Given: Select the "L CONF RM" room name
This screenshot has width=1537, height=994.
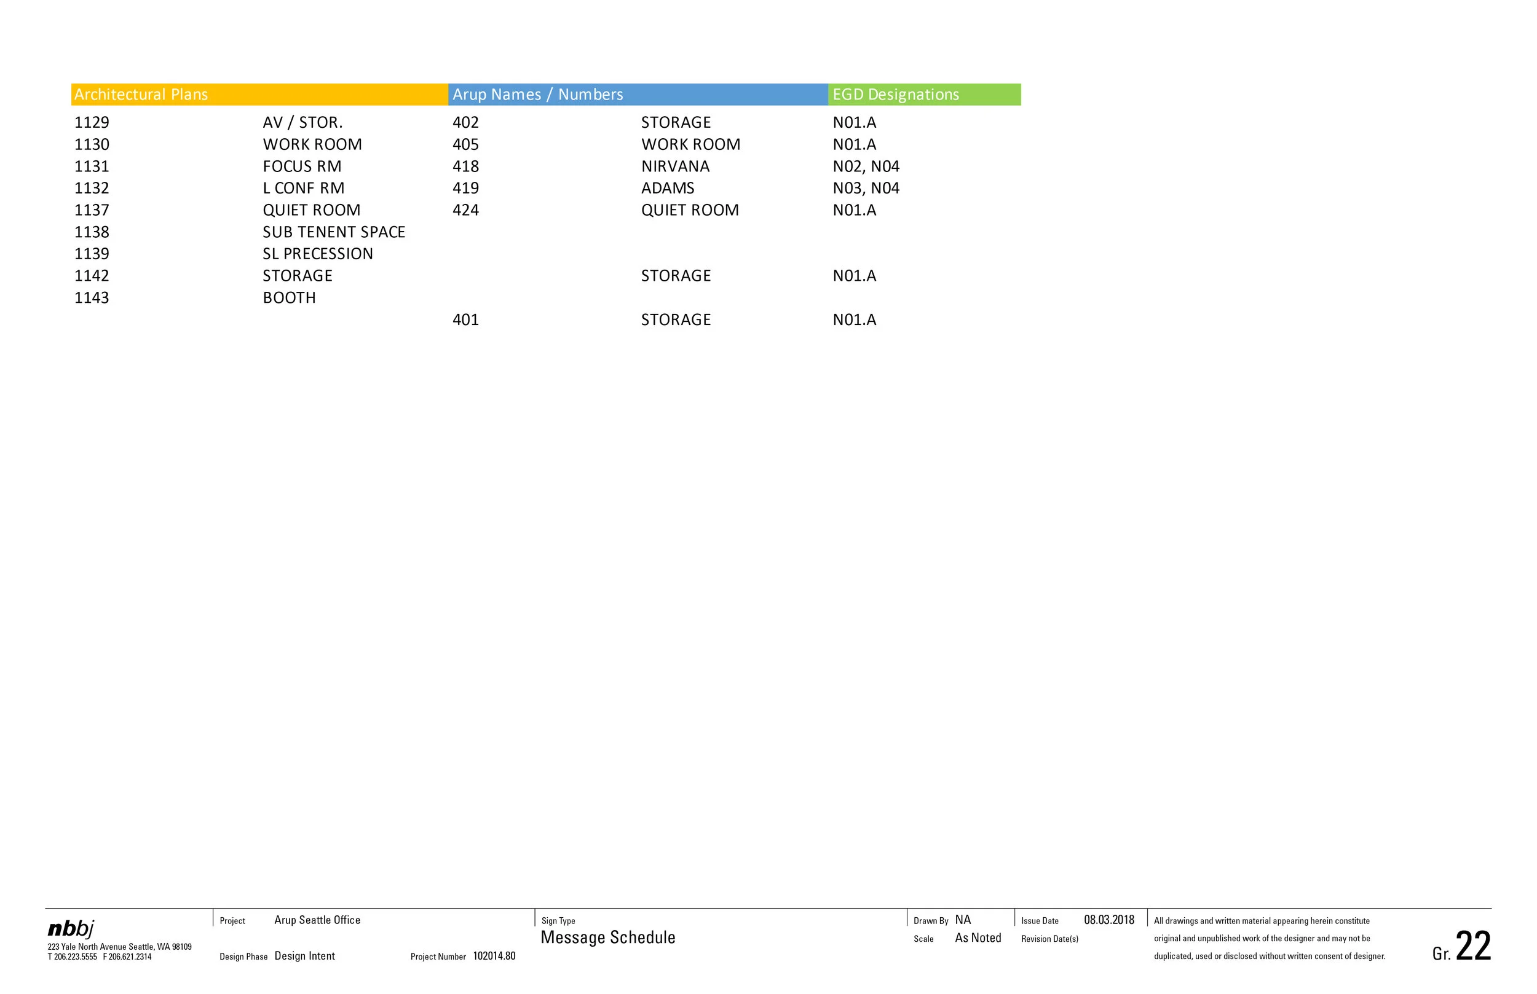Looking at the screenshot, I should point(304,189).
